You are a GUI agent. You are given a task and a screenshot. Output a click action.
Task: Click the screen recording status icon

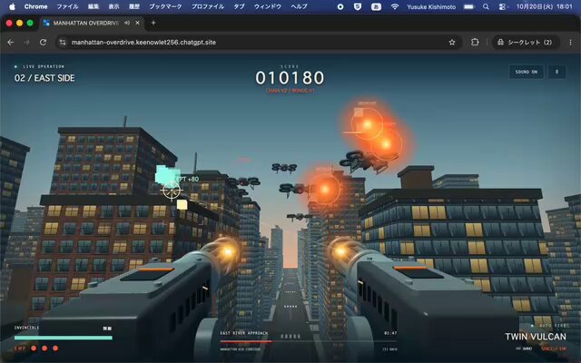pos(340,6)
